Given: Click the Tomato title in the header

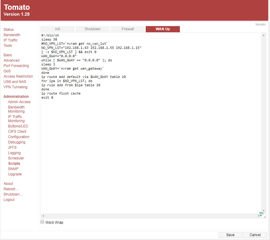Looking at the screenshot, I should point(17,7).
